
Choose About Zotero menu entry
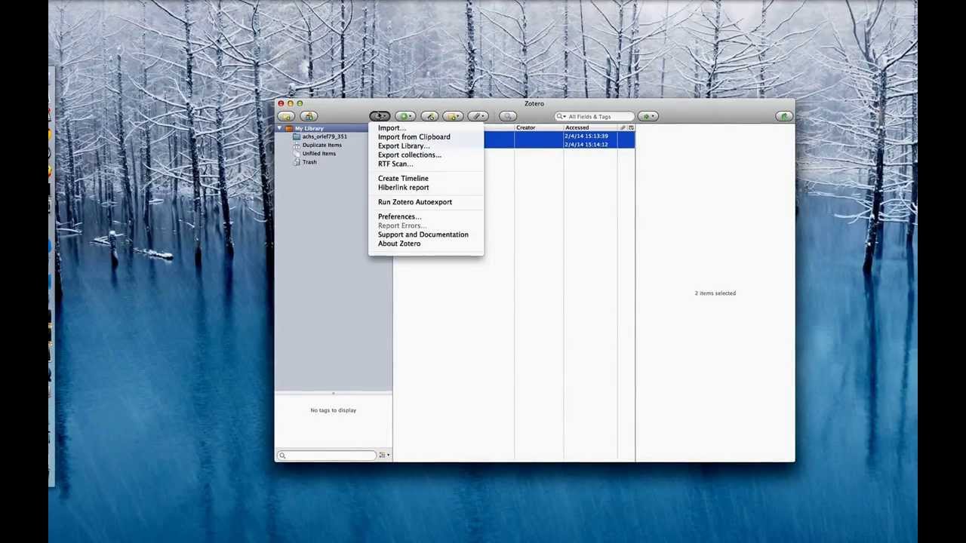point(426,244)
